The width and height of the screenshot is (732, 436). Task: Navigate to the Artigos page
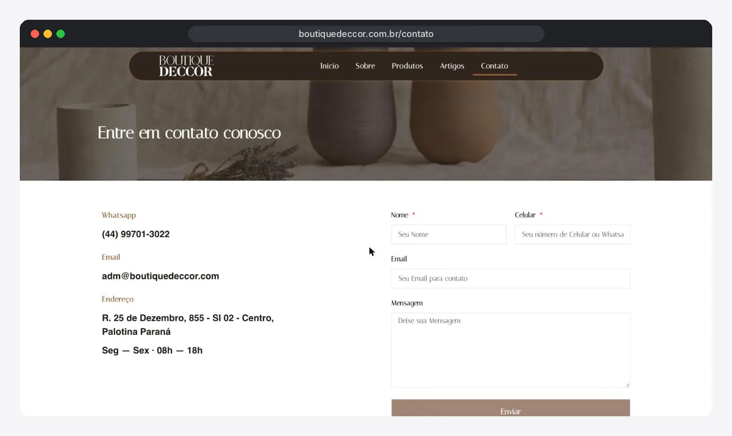coord(452,66)
